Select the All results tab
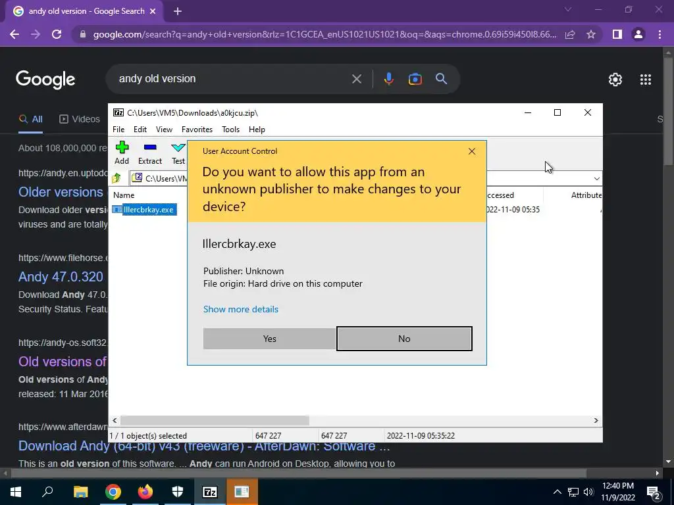 tap(30, 119)
